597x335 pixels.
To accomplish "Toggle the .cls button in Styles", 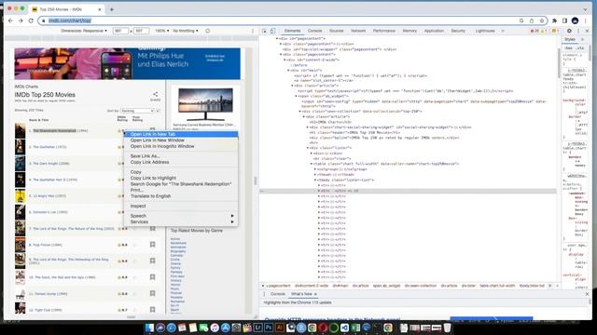I will pyautogui.click(x=580, y=48).
